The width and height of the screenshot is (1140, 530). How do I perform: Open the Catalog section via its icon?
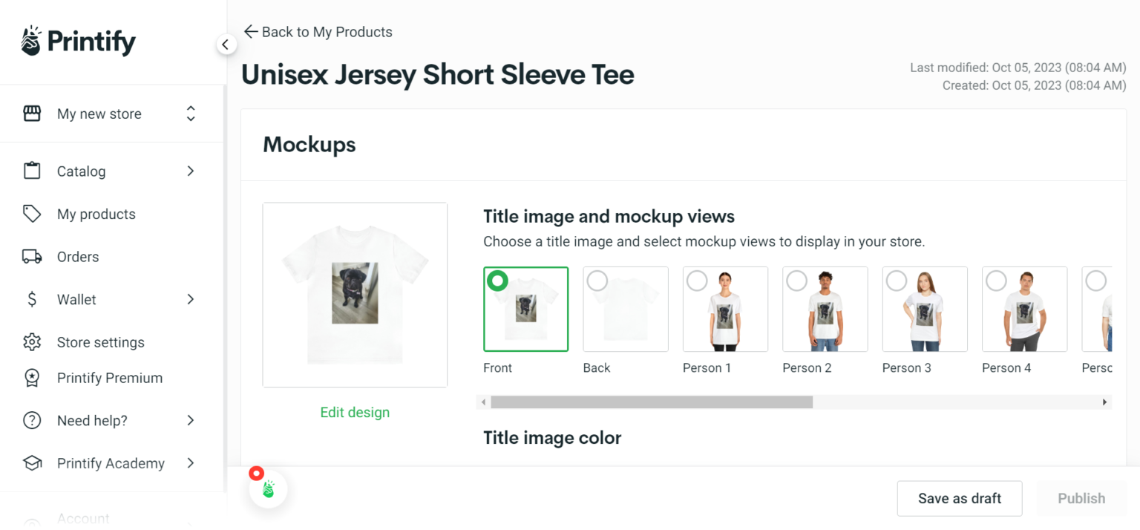[32, 171]
